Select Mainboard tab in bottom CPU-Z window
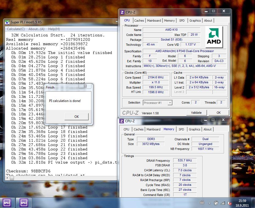Viewport: 255px width, 208px height. pyautogui.click(x=153, y=129)
